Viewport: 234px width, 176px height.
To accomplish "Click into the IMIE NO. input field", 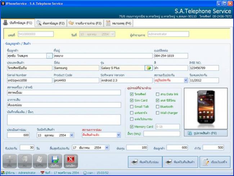I will click(x=204, y=68).
